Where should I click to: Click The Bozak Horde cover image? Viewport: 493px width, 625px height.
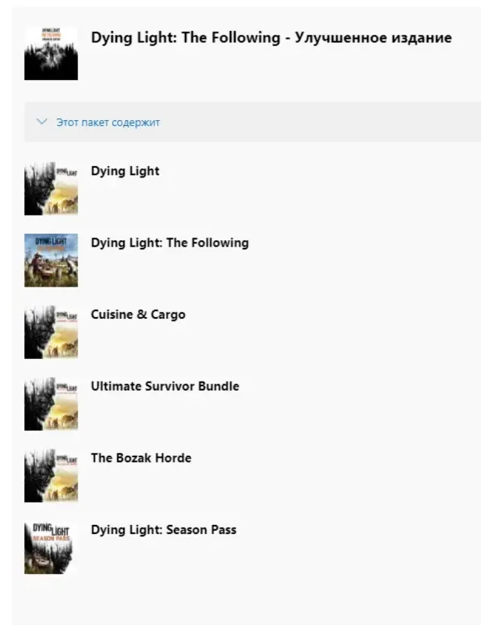tap(51, 475)
